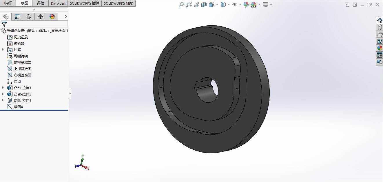Open Appearances and Scenes task pane
Screen dimensions: 383x182
point(380,48)
